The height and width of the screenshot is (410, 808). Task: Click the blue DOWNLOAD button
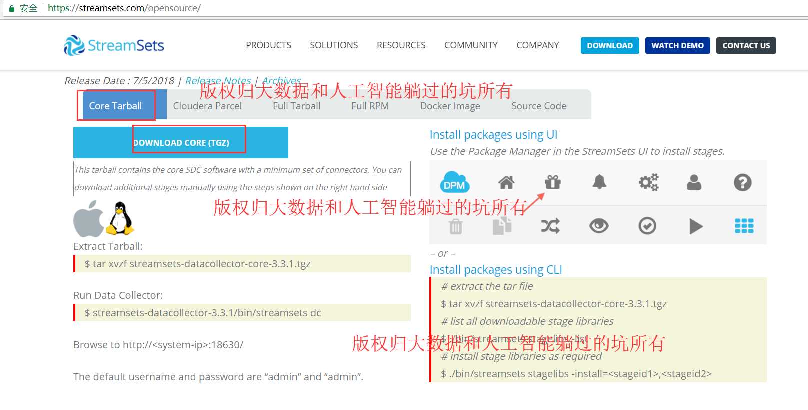(x=610, y=45)
